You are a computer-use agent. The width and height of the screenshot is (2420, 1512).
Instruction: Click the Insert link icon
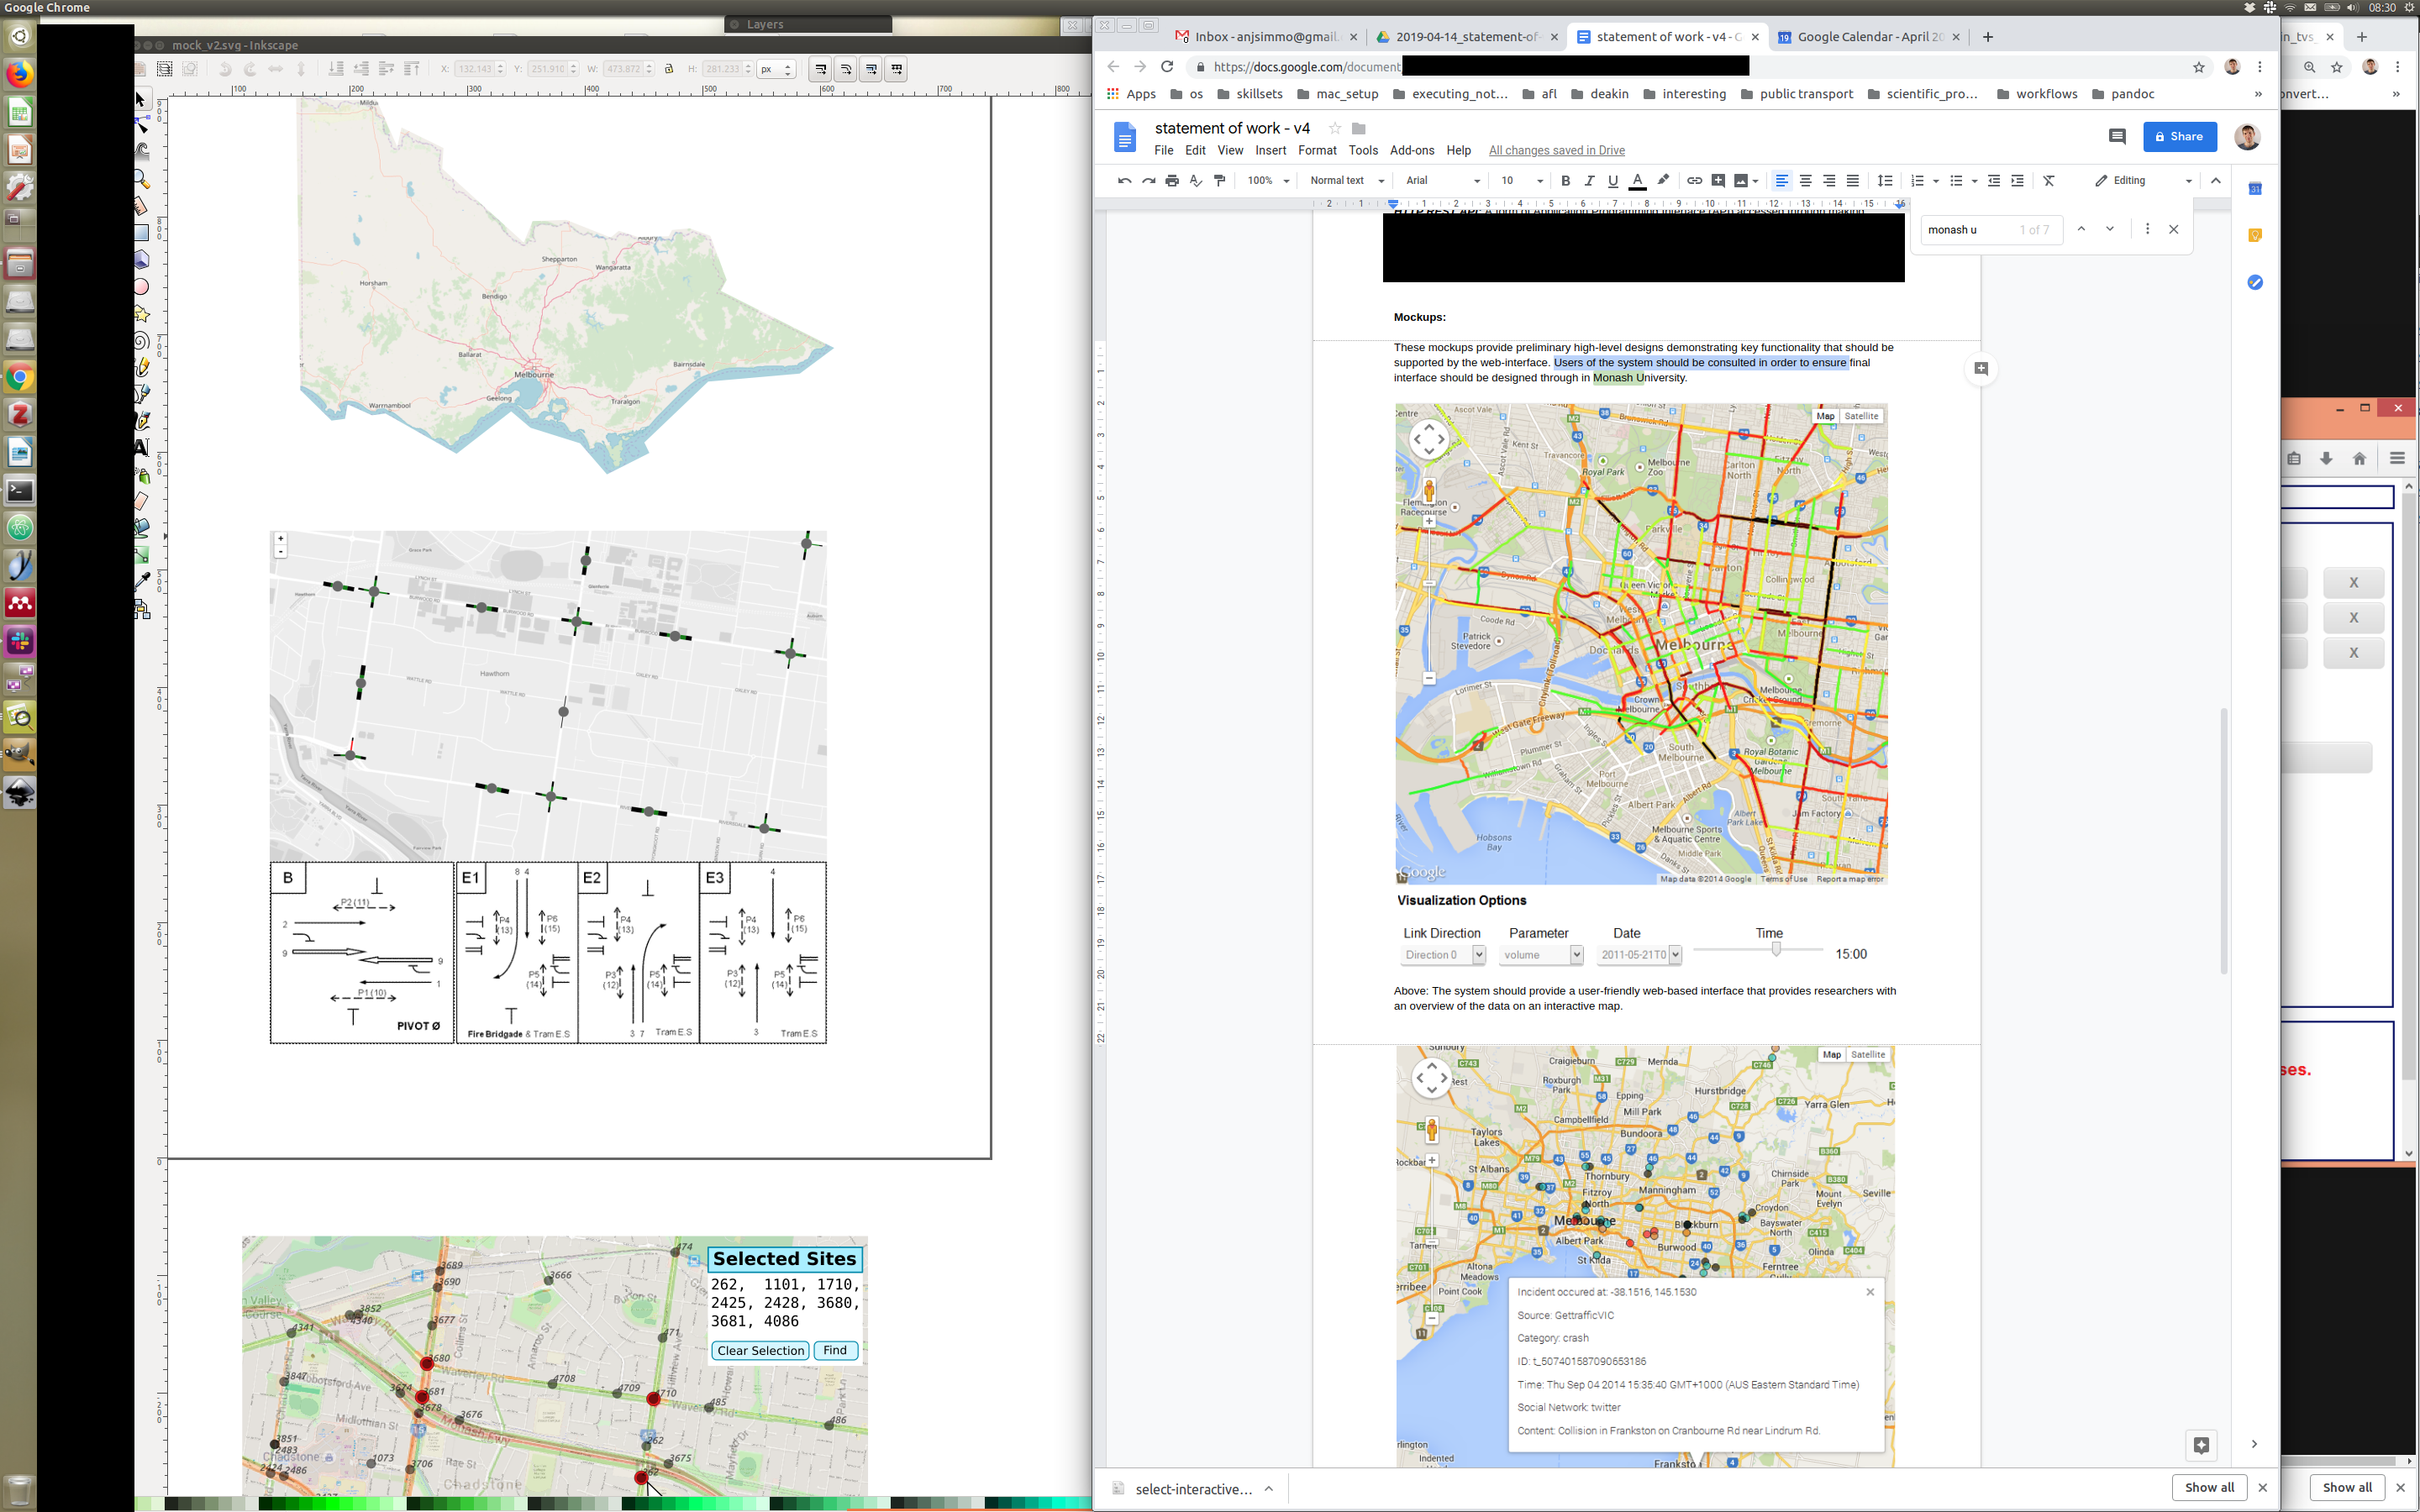(1694, 181)
